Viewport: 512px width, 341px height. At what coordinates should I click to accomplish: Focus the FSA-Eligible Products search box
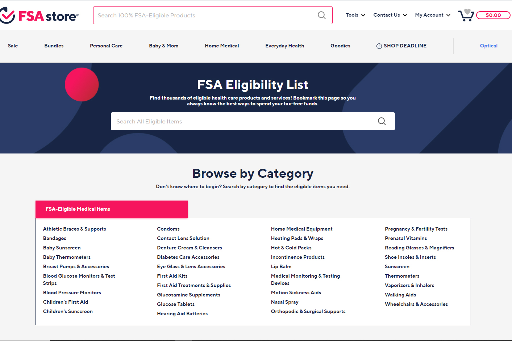[205, 15]
